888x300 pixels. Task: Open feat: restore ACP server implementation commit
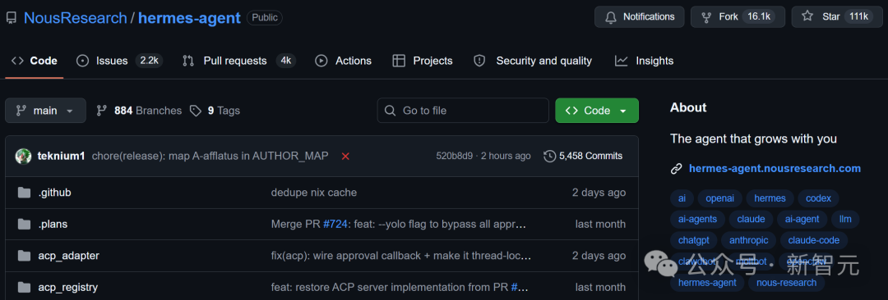391,288
